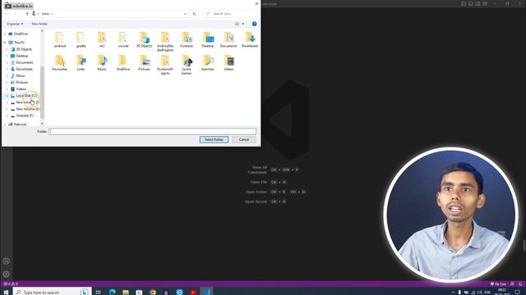Open Task View from taskbar

coord(99,292)
